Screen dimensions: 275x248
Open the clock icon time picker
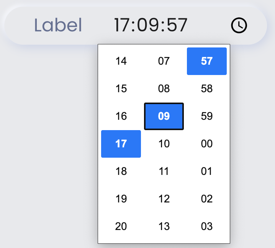[239, 25]
